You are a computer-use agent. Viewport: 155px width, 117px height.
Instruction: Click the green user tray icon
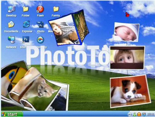click(134, 114)
